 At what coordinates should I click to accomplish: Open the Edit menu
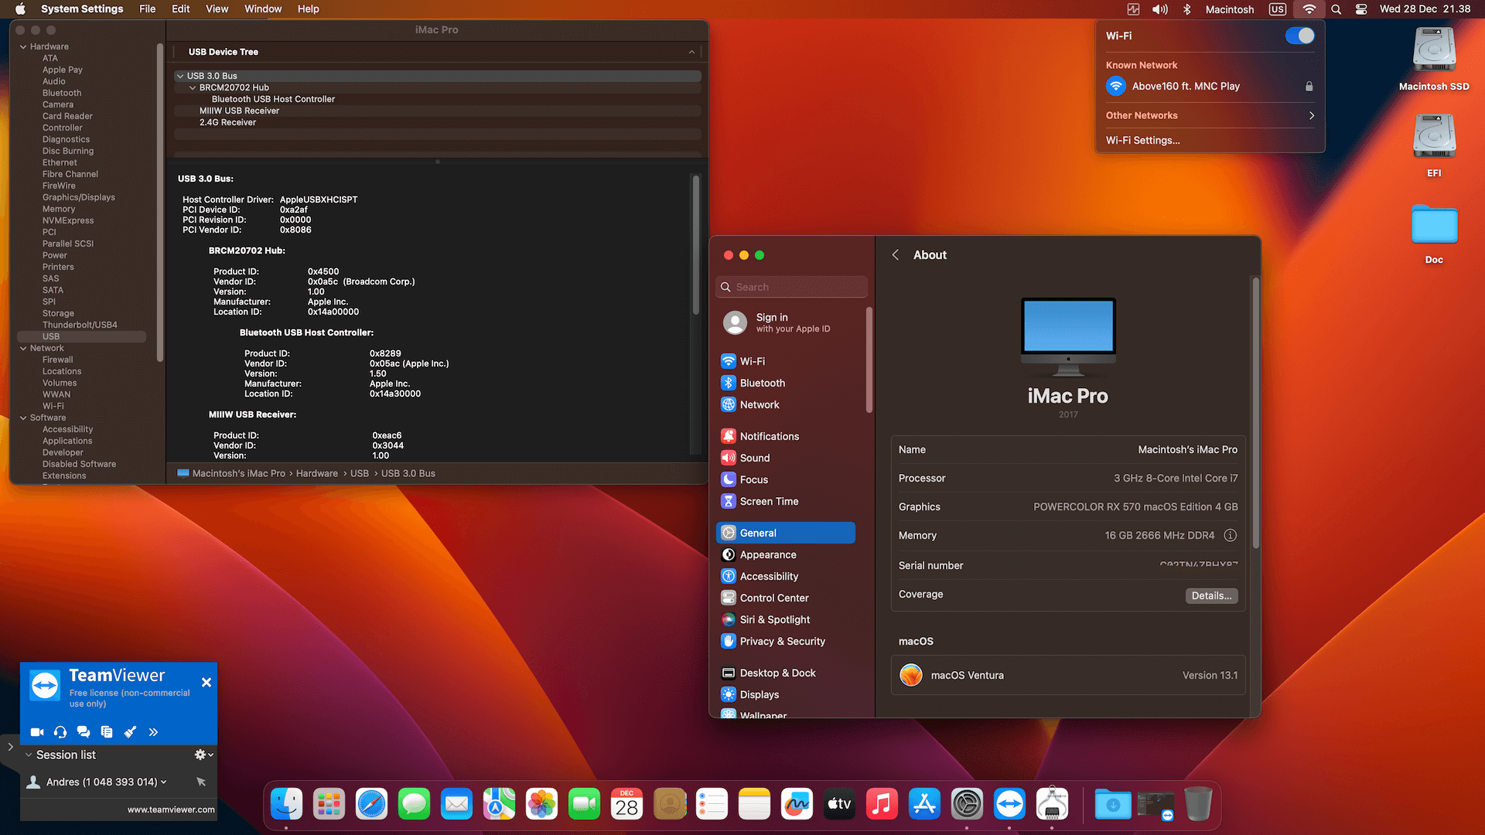click(180, 9)
